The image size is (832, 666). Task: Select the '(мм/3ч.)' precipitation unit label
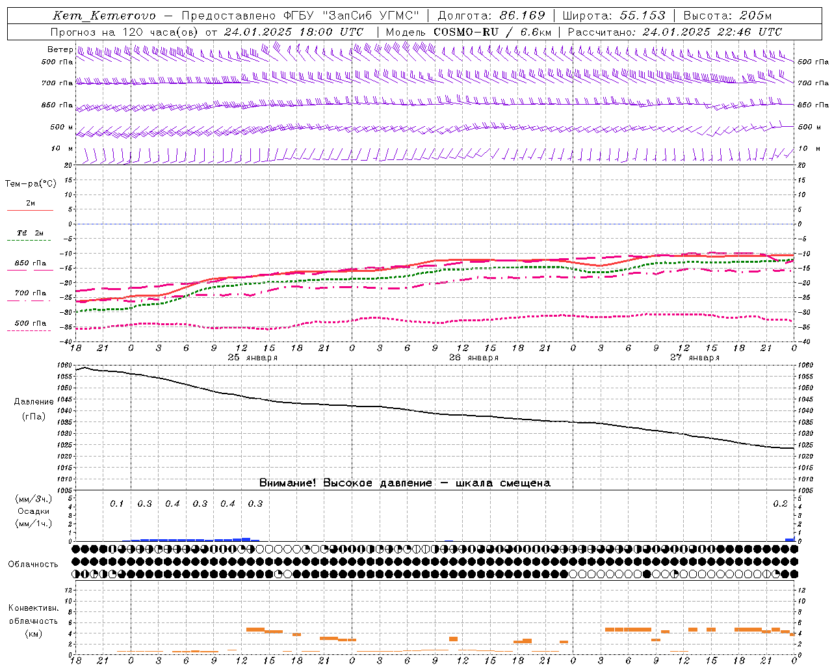[x=34, y=499]
